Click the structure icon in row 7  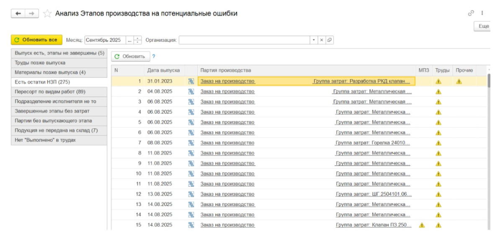(191, 143)
